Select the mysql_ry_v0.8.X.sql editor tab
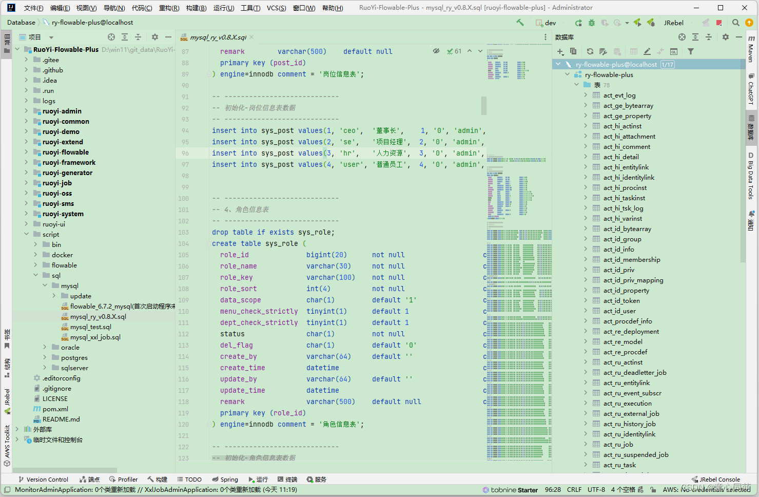Viewport: 759px width, 497px height. (x=218, y=37)
